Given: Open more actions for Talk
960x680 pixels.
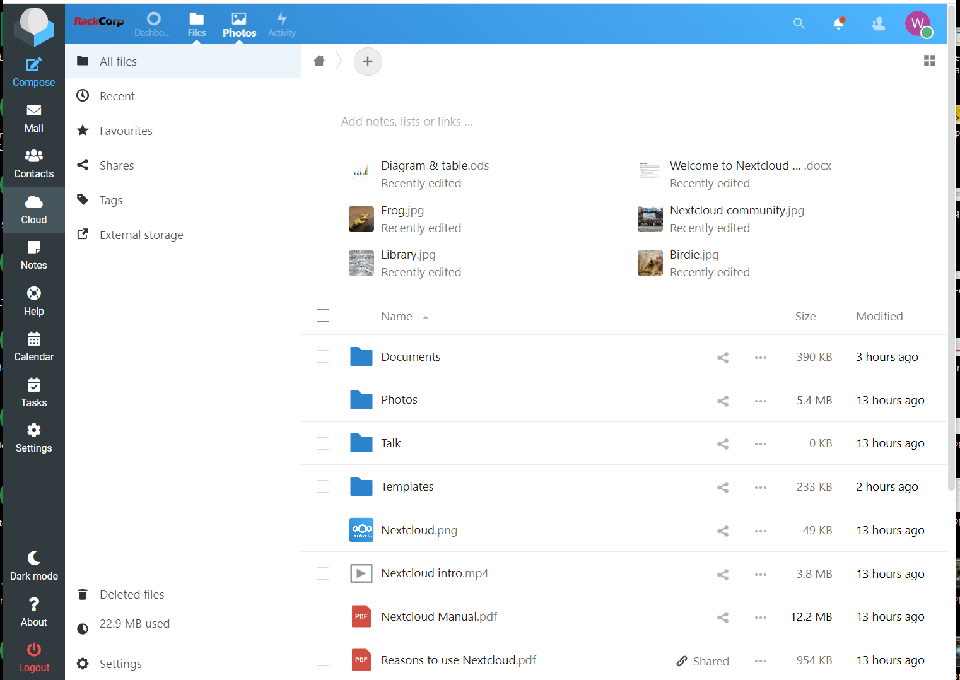Looking at the screenshot, I should (761, 444).
